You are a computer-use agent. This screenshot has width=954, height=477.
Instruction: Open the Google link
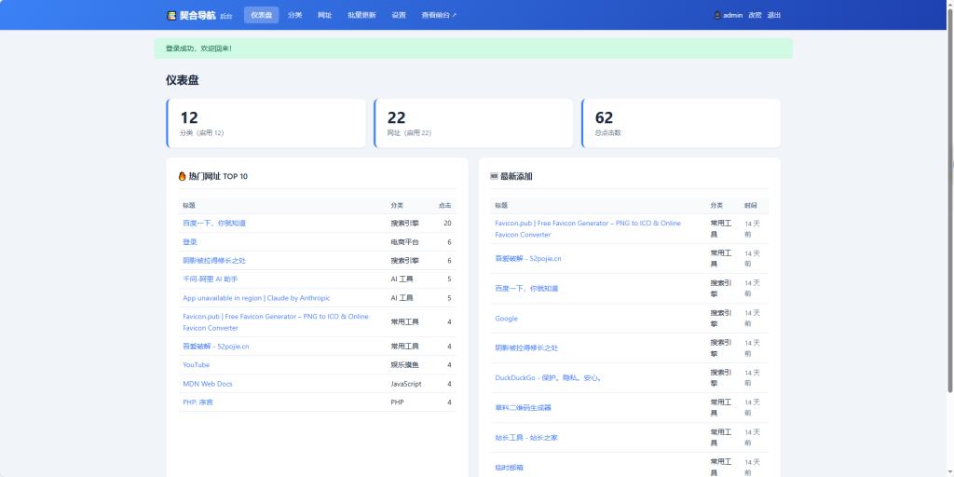click(507, 319)
